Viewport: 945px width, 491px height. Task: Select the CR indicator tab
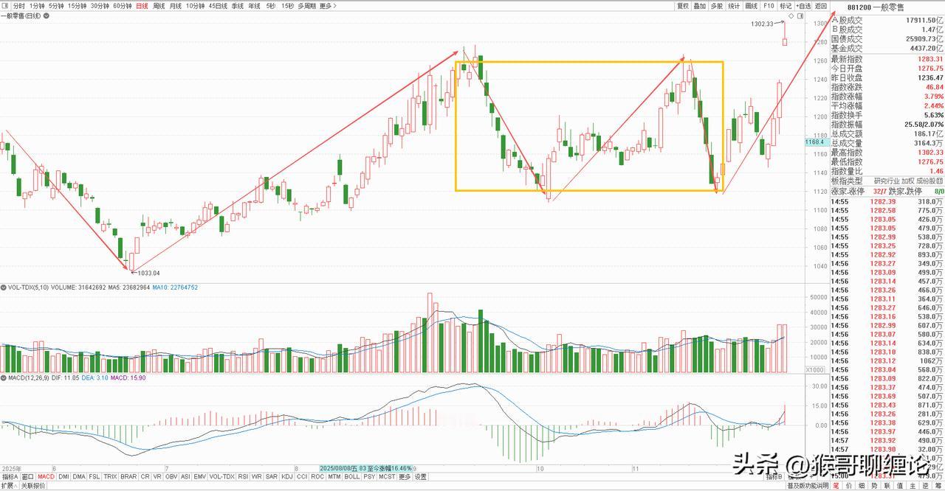[145, 476]
